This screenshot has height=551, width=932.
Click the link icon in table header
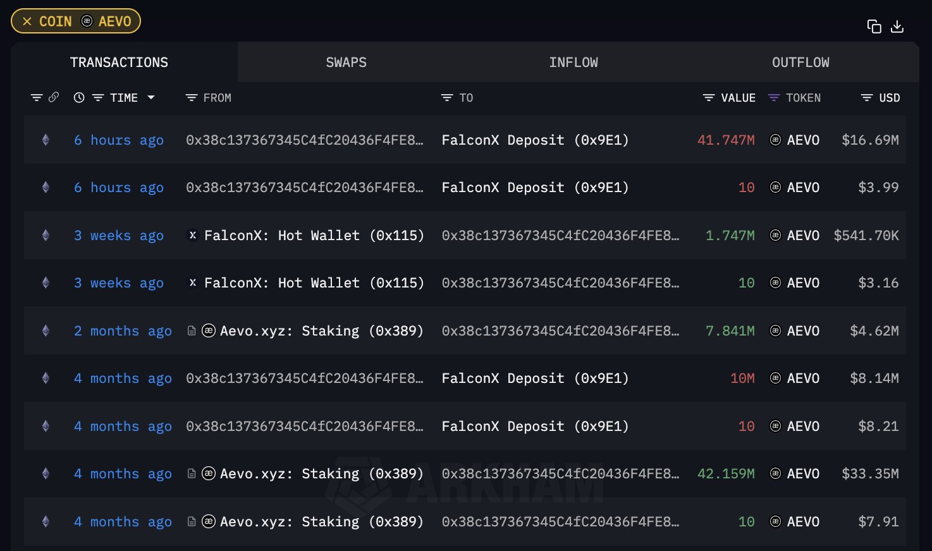[54, 97]
